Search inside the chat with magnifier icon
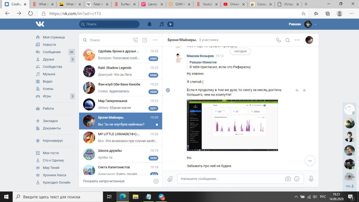Viewport: 359px width, 202px height. pyautogui.click(x=288, y=40)
